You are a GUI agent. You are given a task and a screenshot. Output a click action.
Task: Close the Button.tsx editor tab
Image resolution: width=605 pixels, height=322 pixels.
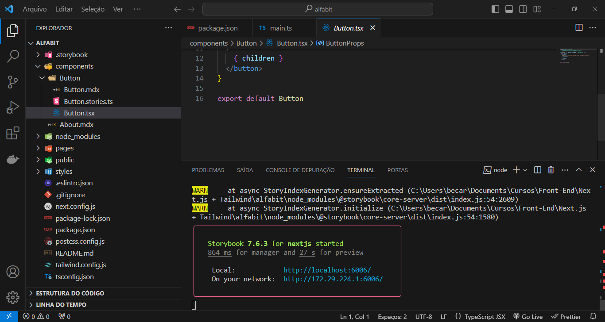pyautogui.click(x=372, y=28)
